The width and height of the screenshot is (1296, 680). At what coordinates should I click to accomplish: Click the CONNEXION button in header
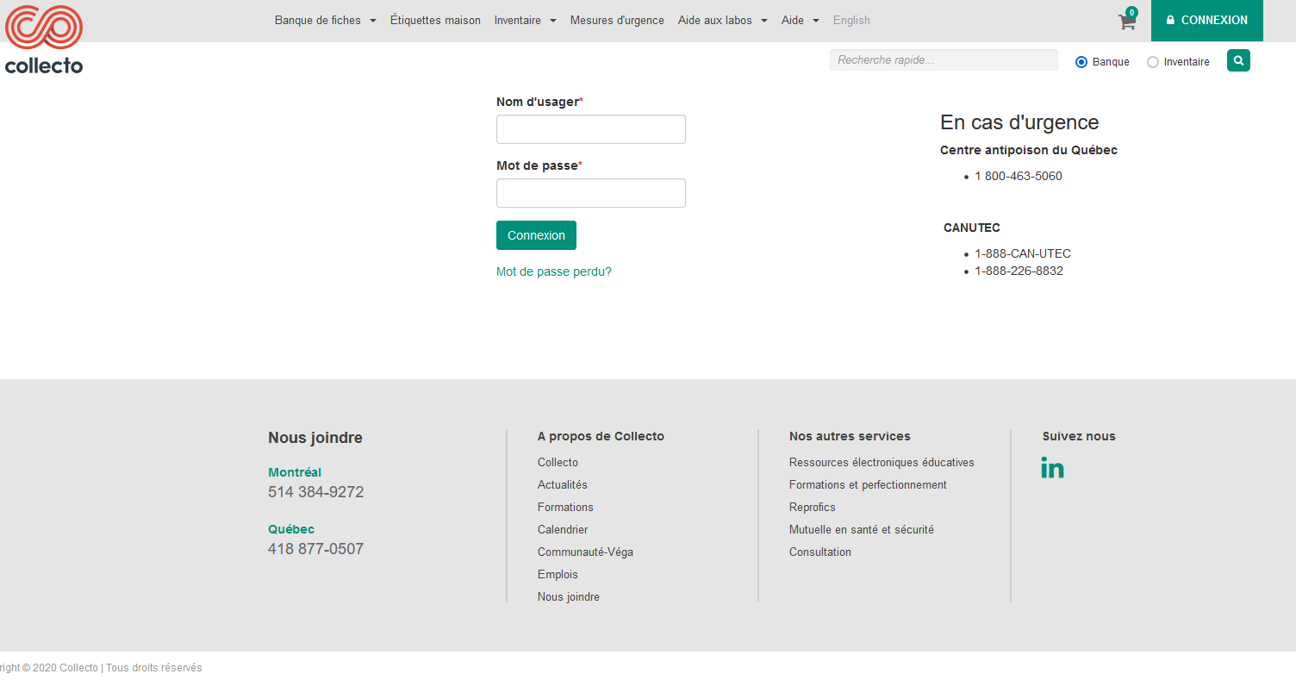coord(1206,21)
